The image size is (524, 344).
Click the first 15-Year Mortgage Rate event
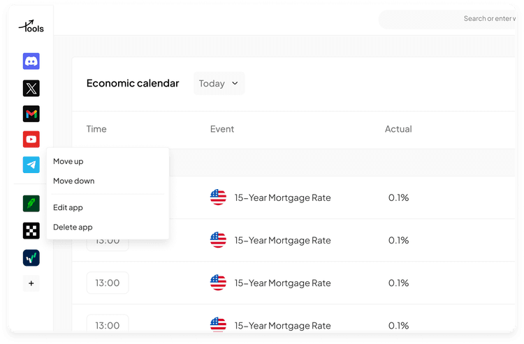(x=282, y=197)
